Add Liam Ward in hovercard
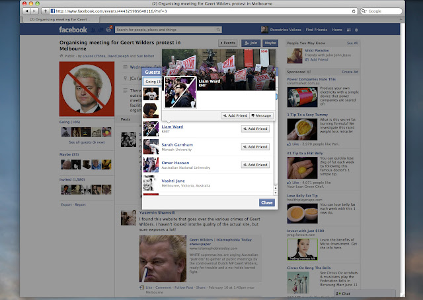Viewport: 423px width, 300px height. pyautogui.click(x=235, y=115)
